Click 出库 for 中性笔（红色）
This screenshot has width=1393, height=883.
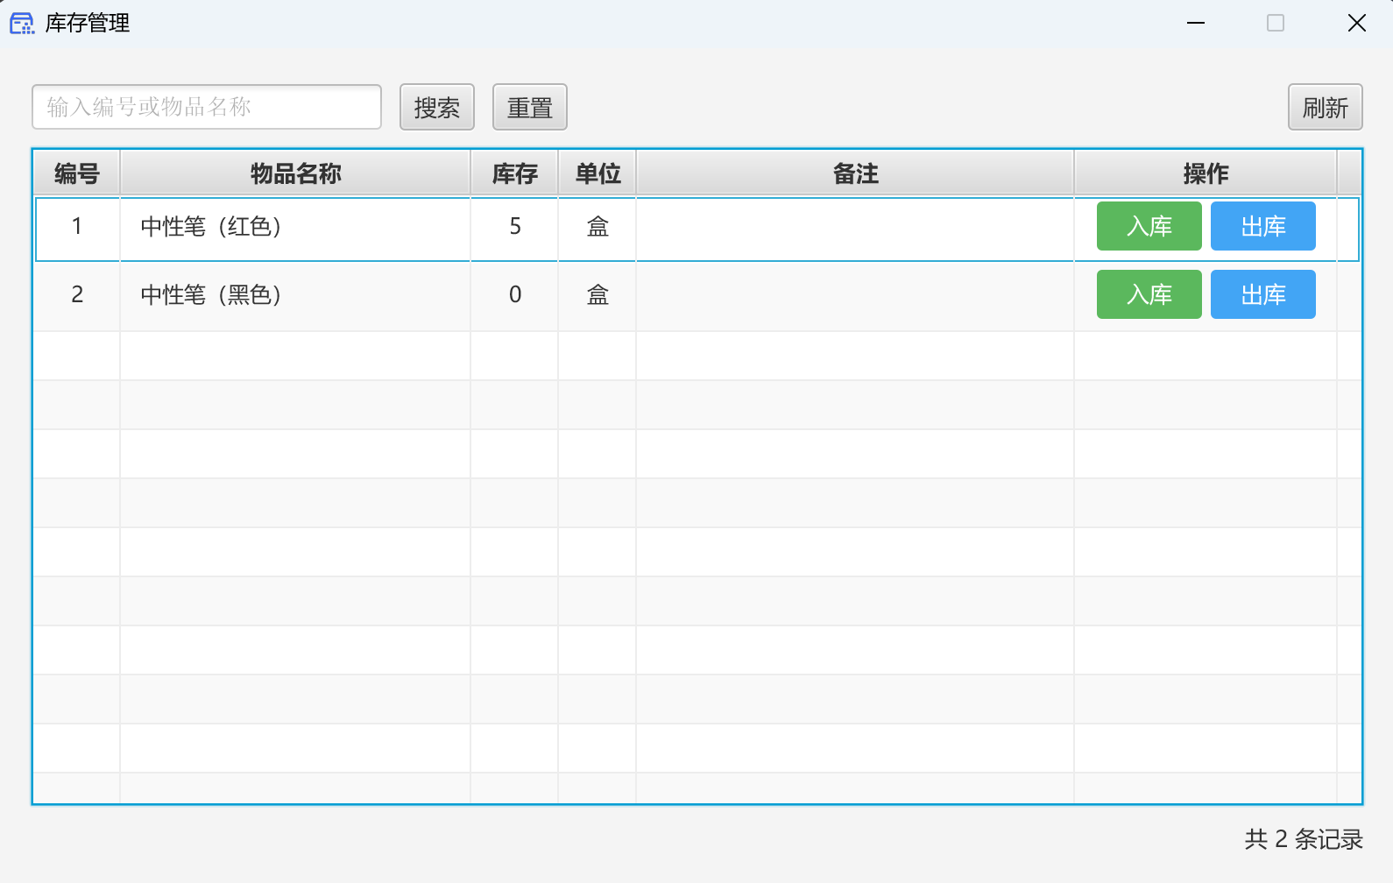pos(1262,227)
